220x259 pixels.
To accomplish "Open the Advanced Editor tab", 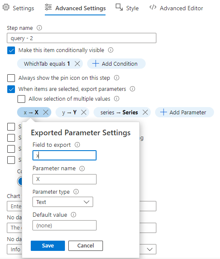I will [x=176, y=8].
